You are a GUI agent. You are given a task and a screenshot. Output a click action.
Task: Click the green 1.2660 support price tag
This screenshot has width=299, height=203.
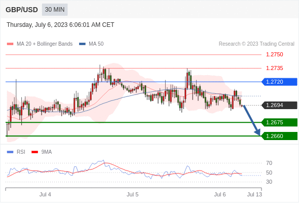[x=279, y=136]
